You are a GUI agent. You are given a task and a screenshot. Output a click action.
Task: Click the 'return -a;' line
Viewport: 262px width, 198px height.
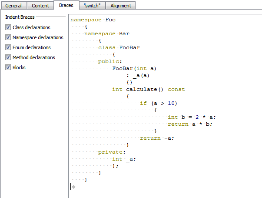157,138
